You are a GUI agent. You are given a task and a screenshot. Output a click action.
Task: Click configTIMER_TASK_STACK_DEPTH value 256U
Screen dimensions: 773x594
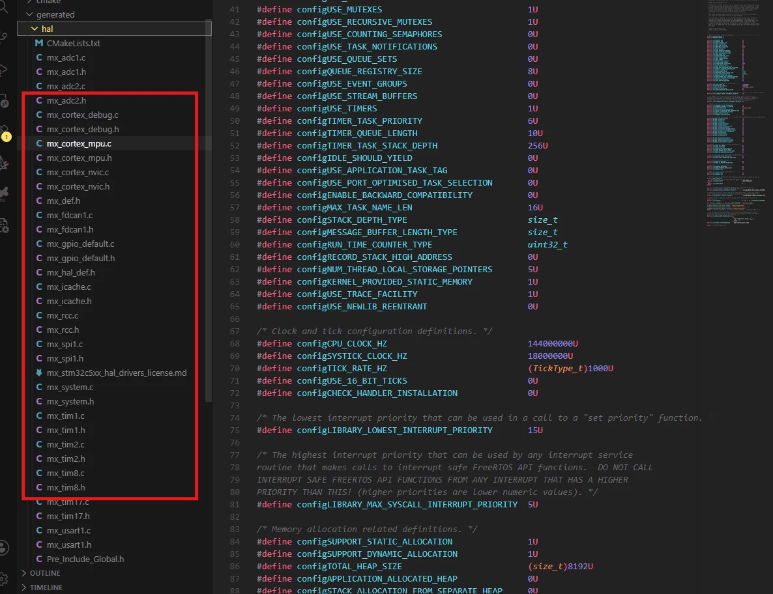pyautogui.click(x=537, y=146)
